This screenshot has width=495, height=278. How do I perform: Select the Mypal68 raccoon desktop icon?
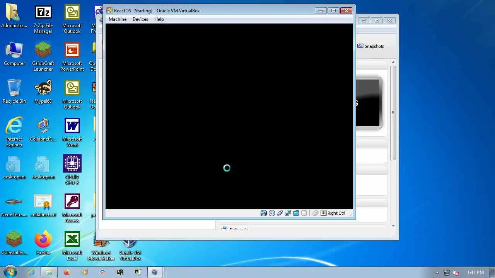[43, 92]
